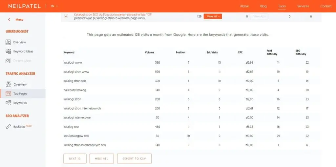Click CPC value zł2,98
The image size is (336, 167).
[250, 63]
